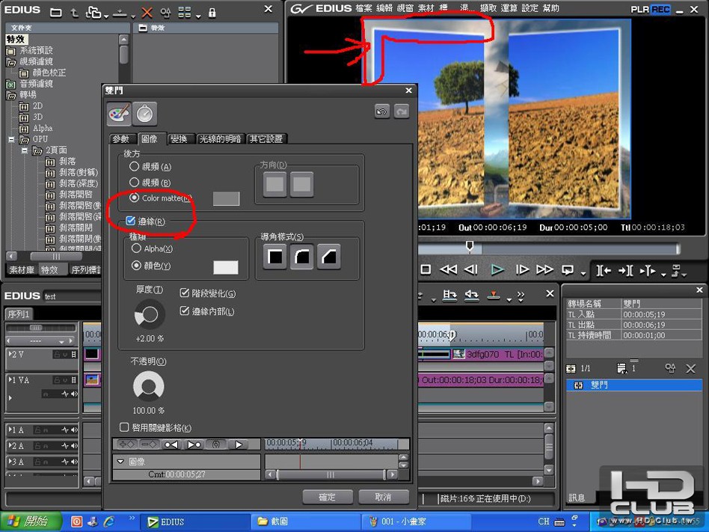The image size is (709, 532).
Task: Click the undo arrow in the 雙門 dialog
Action: click(x=382, y=111)
